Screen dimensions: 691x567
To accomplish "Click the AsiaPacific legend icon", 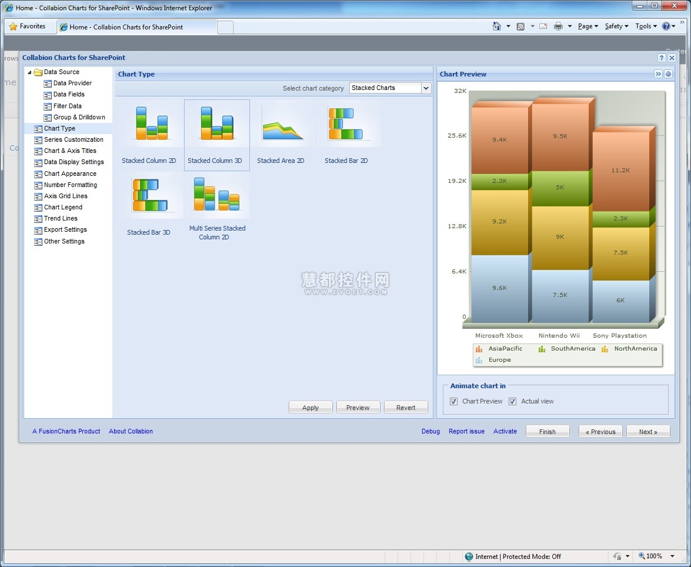I will click(479, 349).
